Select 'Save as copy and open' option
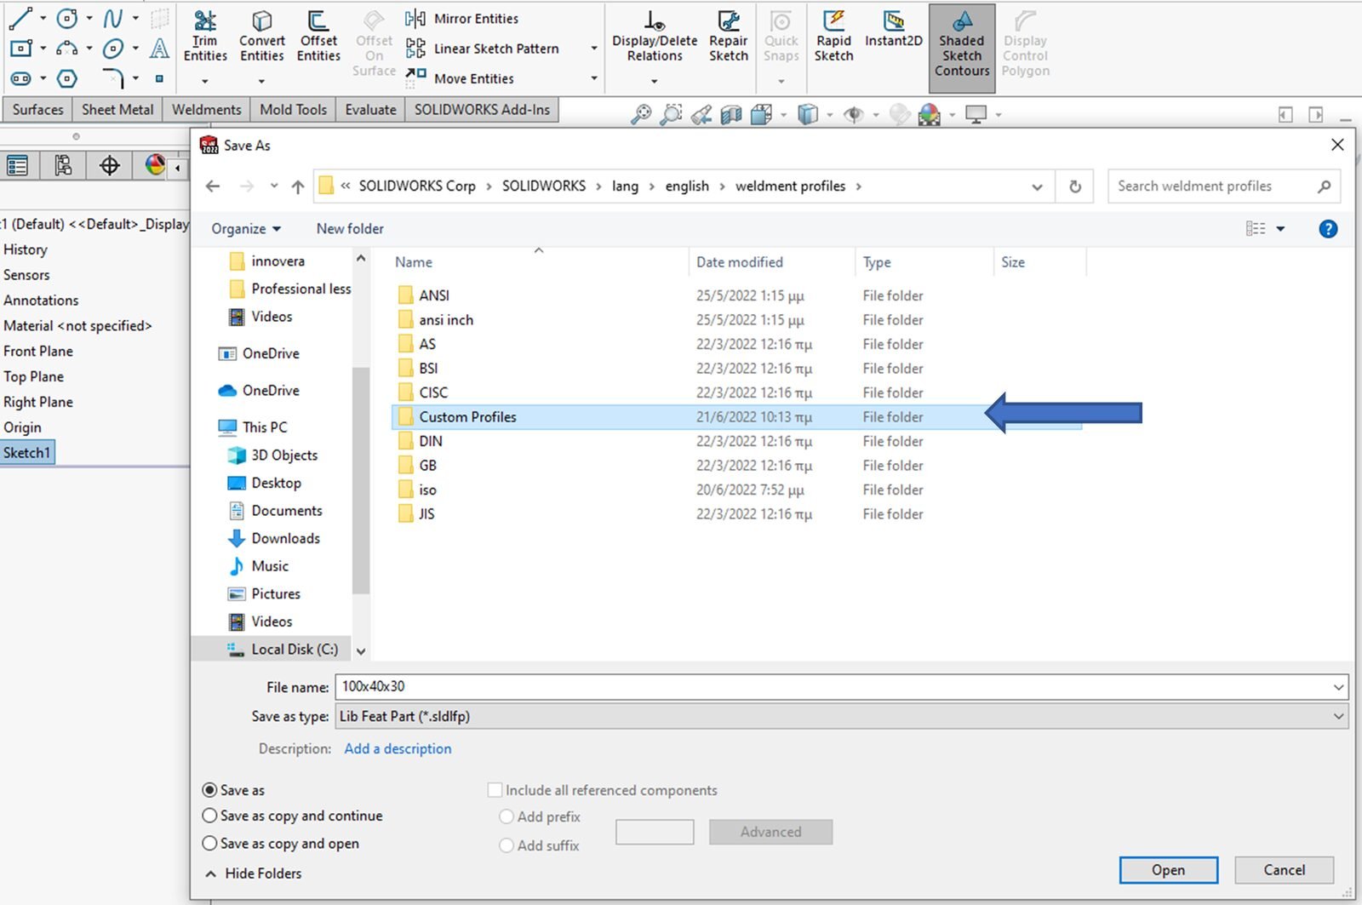The width and height of the screenshot is (1362, 905). point(209,843)
